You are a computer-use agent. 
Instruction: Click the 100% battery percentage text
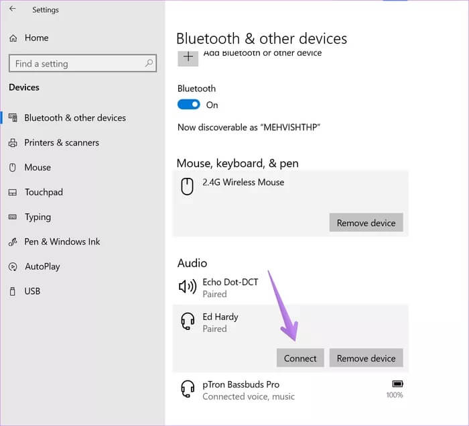point(394,395)
